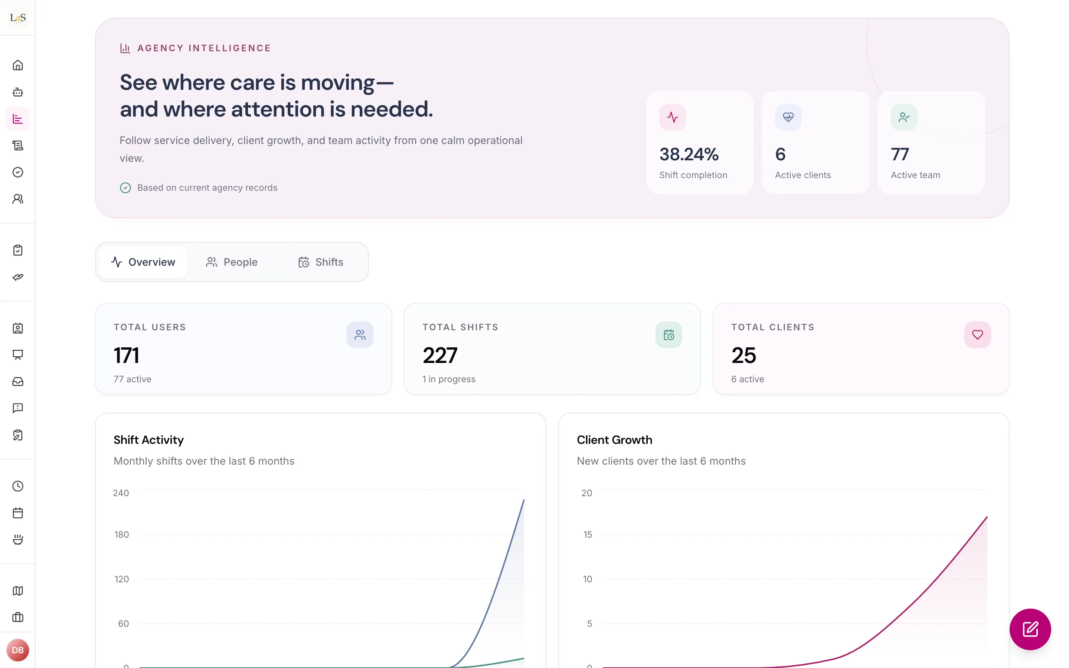
Task: Click the Total Shifts value 227
Action: (x=440, y=356)
